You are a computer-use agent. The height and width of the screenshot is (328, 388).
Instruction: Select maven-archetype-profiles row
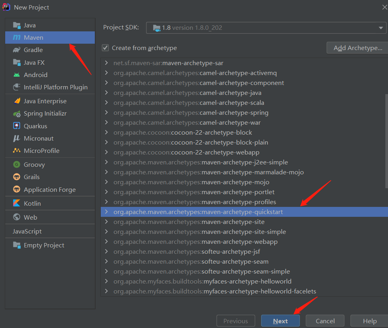pos(244,202)
